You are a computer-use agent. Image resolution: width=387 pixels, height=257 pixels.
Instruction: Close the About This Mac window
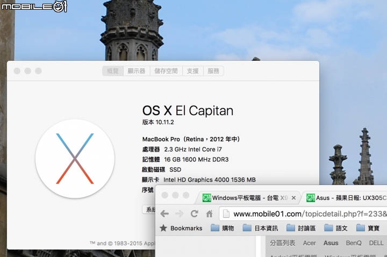point(17,71)
